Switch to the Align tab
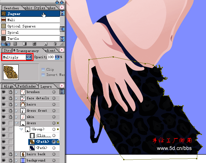The width and height of the screenshot is (206, 163). [8, 86]
